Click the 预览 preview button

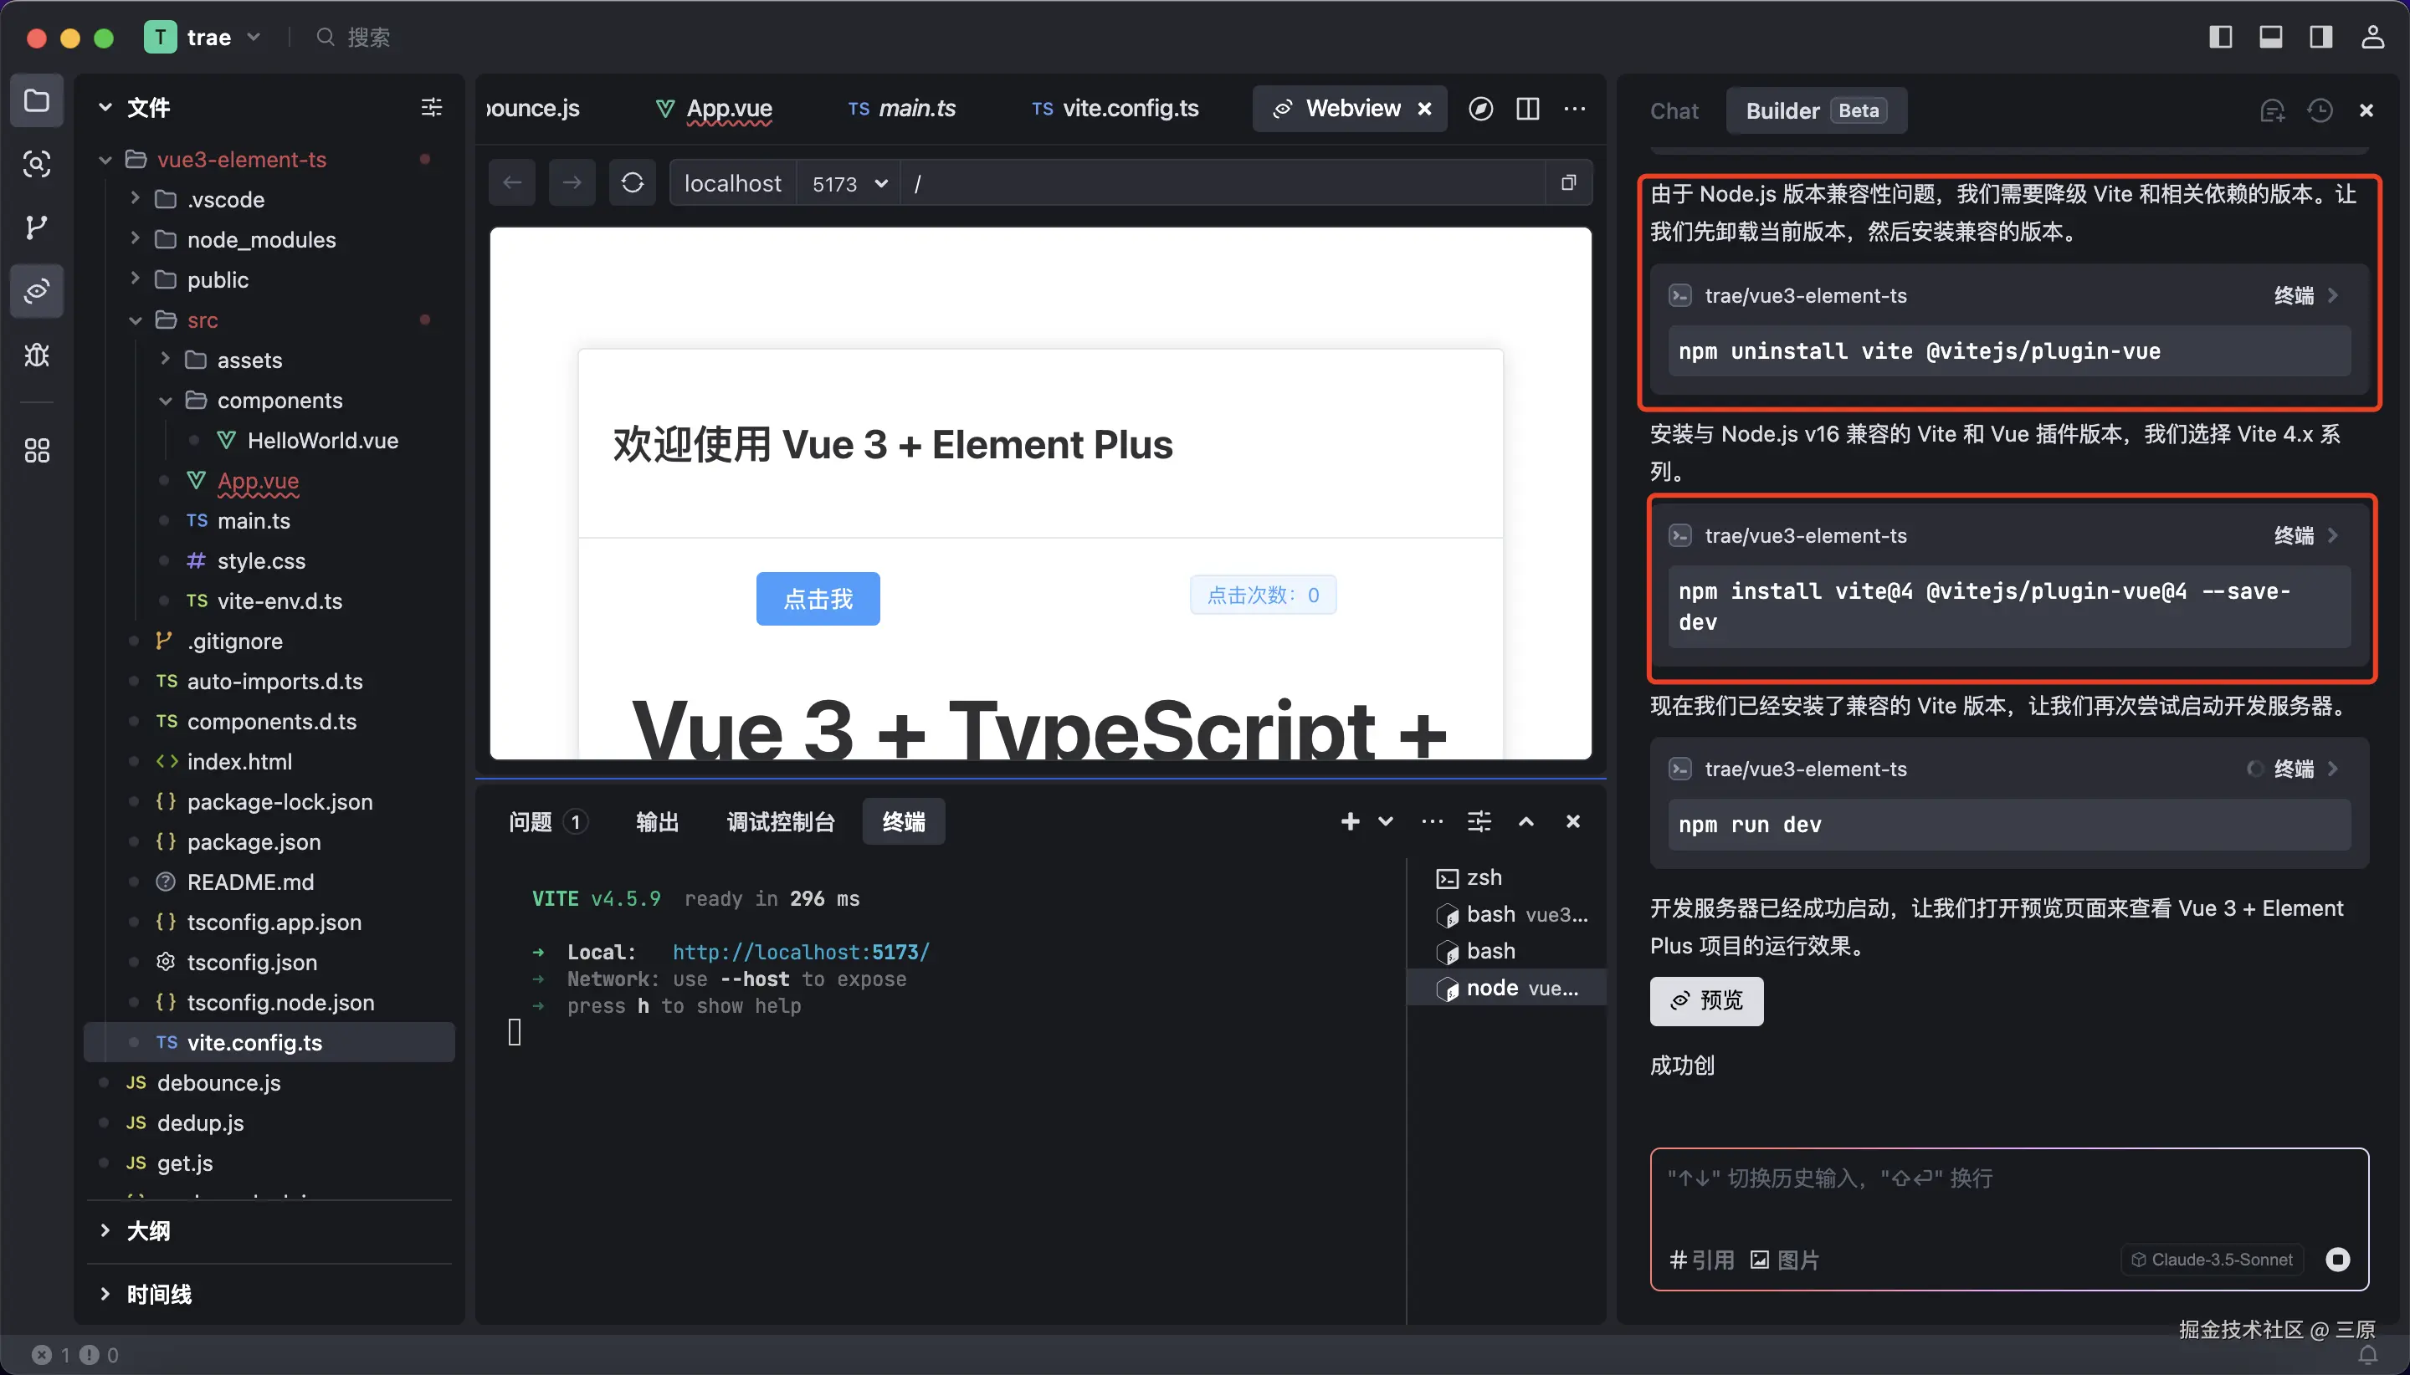[1705, 1000]
